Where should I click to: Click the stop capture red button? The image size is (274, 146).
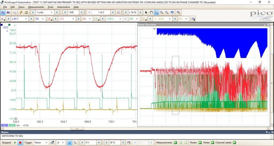coord(20,143)
